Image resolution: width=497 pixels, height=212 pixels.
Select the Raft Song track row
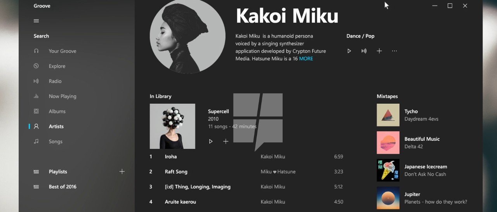[247, 172]
